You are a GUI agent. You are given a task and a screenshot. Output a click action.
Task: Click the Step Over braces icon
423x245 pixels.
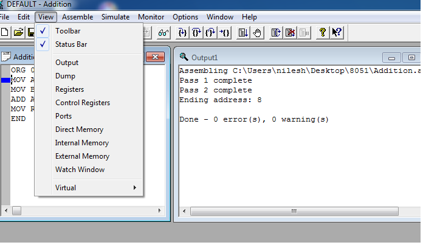pos(196,33)
